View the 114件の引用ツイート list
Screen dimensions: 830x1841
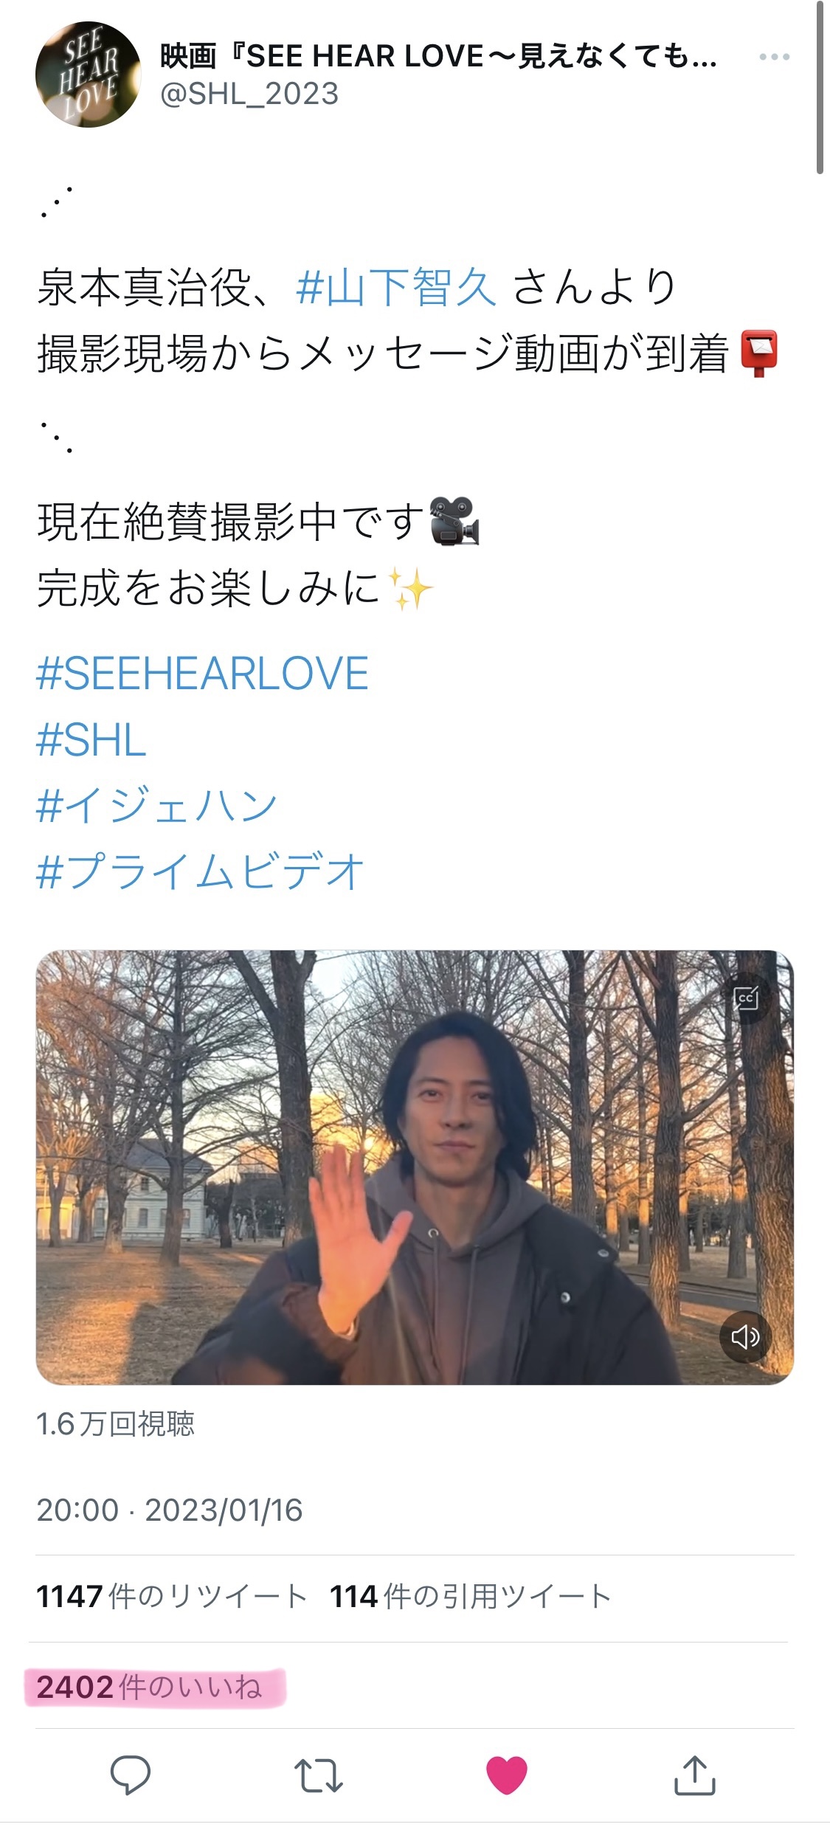click(471, 1596)
